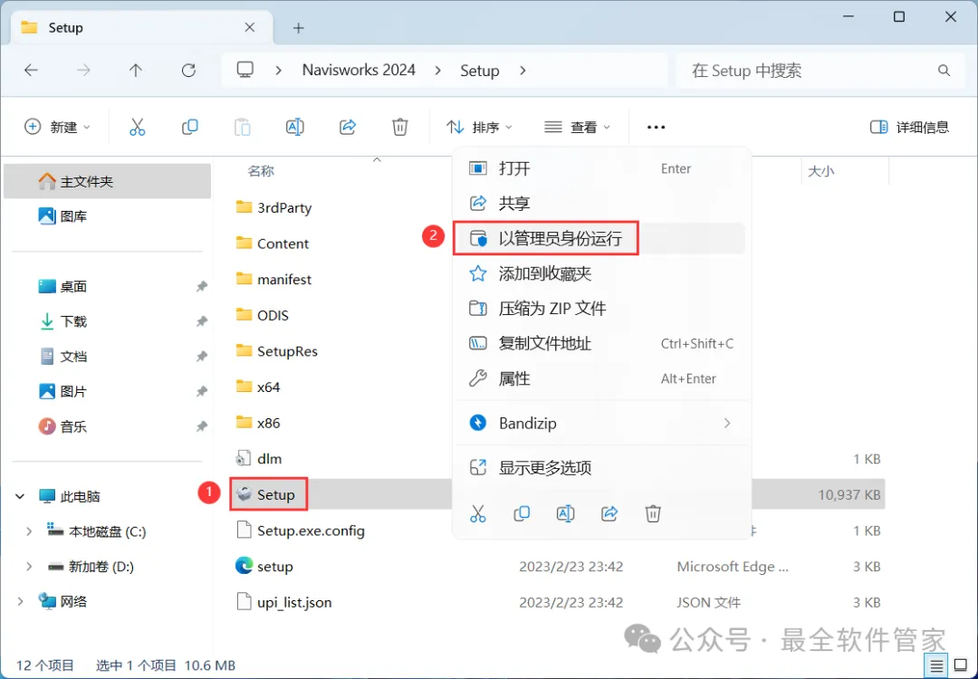Image resolution: width=978 pixels, height=679 pixels.
Task: Open a new tab with plus button
Action: (299, 28)
